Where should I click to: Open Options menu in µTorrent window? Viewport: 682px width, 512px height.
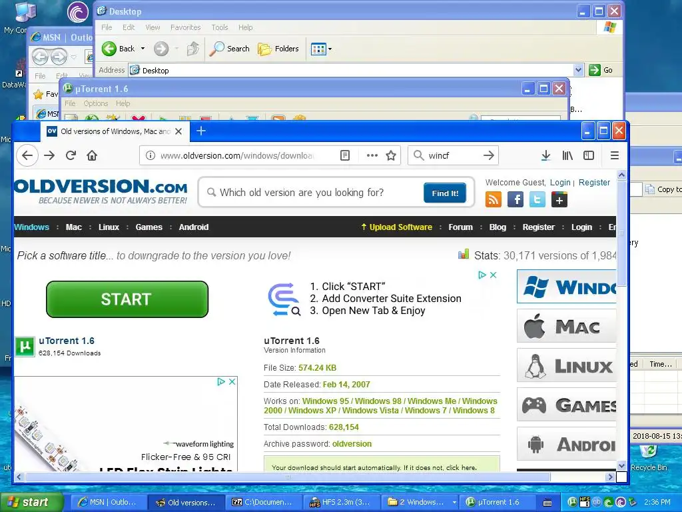pyautogui.click(x=96, y=103)
